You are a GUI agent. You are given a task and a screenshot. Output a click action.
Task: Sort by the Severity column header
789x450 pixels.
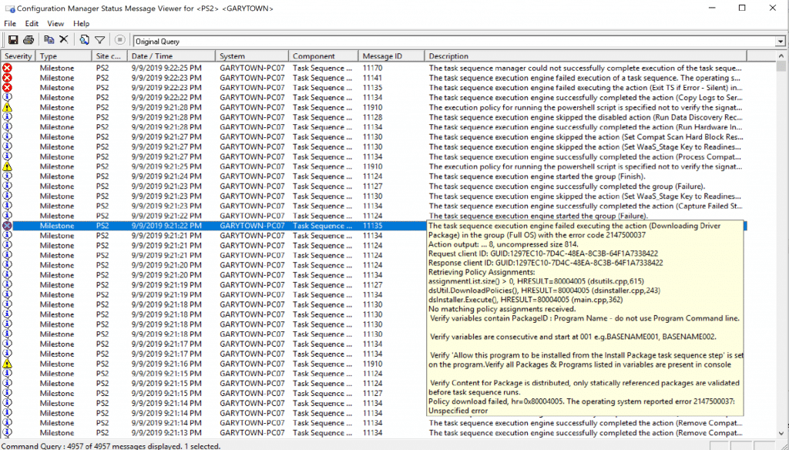18,56
